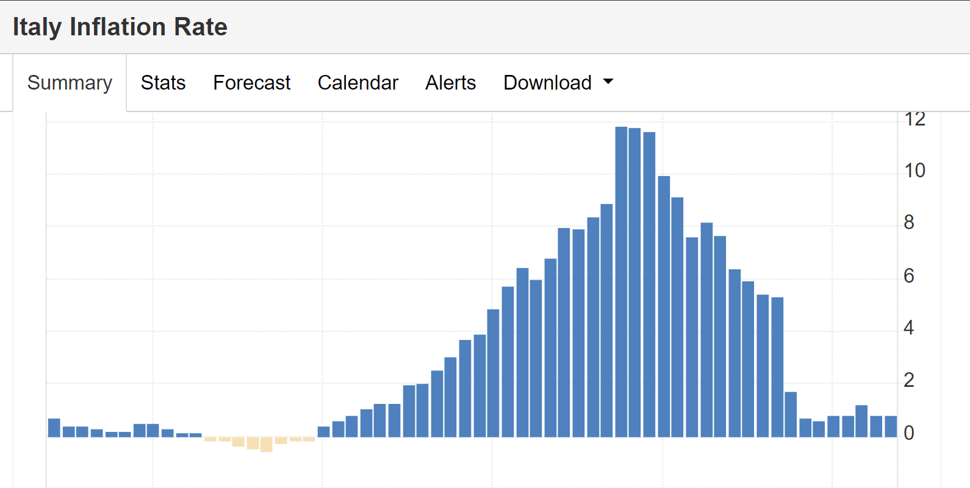The width and height of the screenshot is (970, 488).
Task: Click the 10 label on y-axis
Action: (914, 171)
